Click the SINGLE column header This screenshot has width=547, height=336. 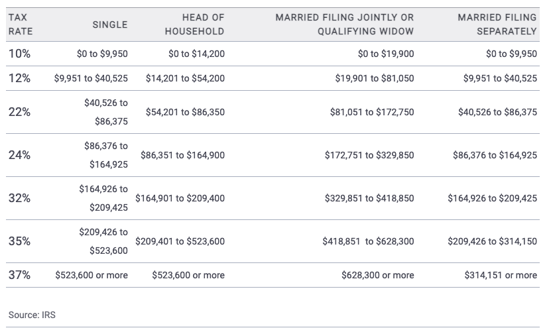(x=109, y=25)
